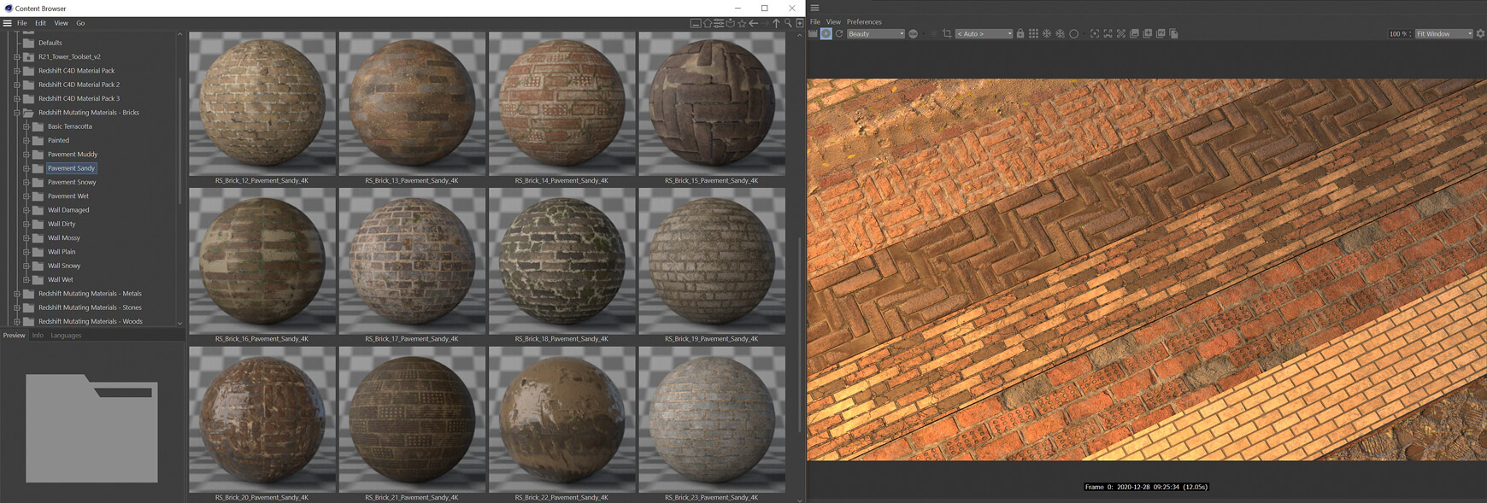
Task: Toggle the circle clay-mode icon in RenderView
Action: [1074, 34]
